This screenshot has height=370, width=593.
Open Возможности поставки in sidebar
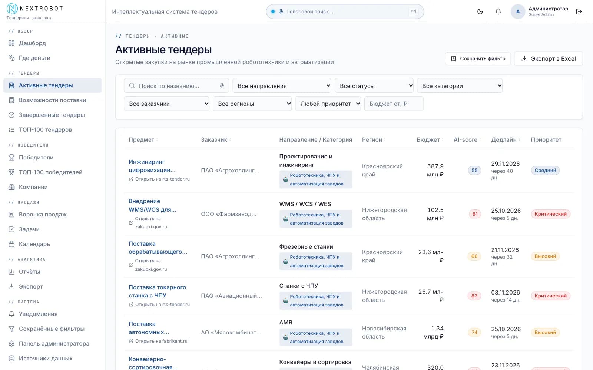[52, 100]
